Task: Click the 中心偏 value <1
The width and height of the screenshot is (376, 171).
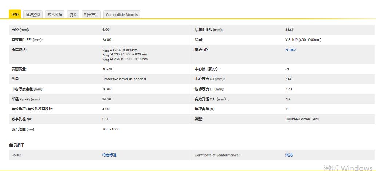Action: [287, 69]
